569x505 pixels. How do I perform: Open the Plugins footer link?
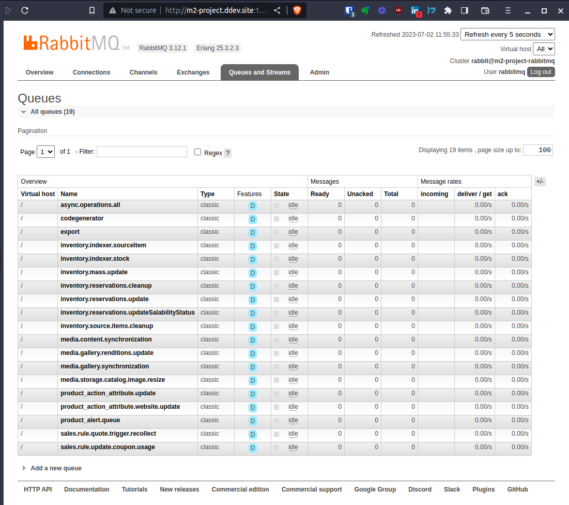tap(483, 489)
